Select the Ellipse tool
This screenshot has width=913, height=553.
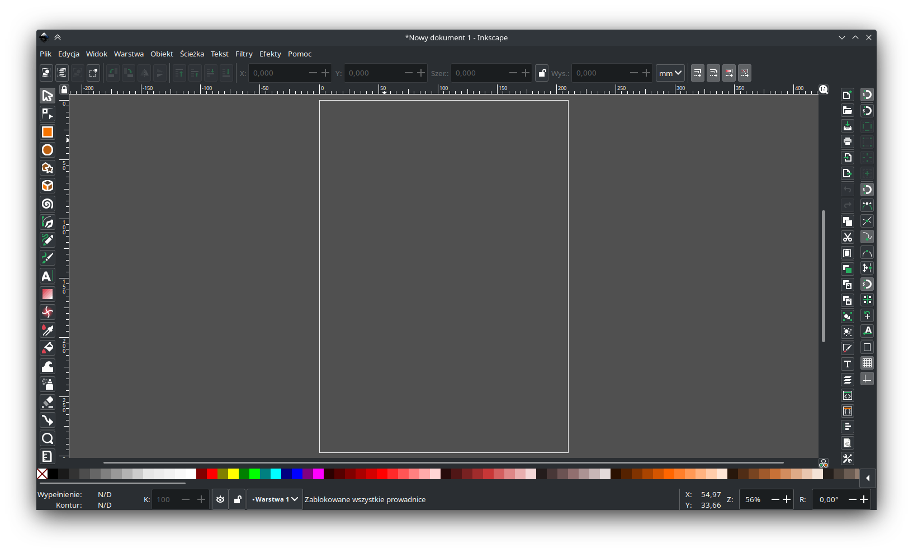pyautogui.click(x=48, y=150)
